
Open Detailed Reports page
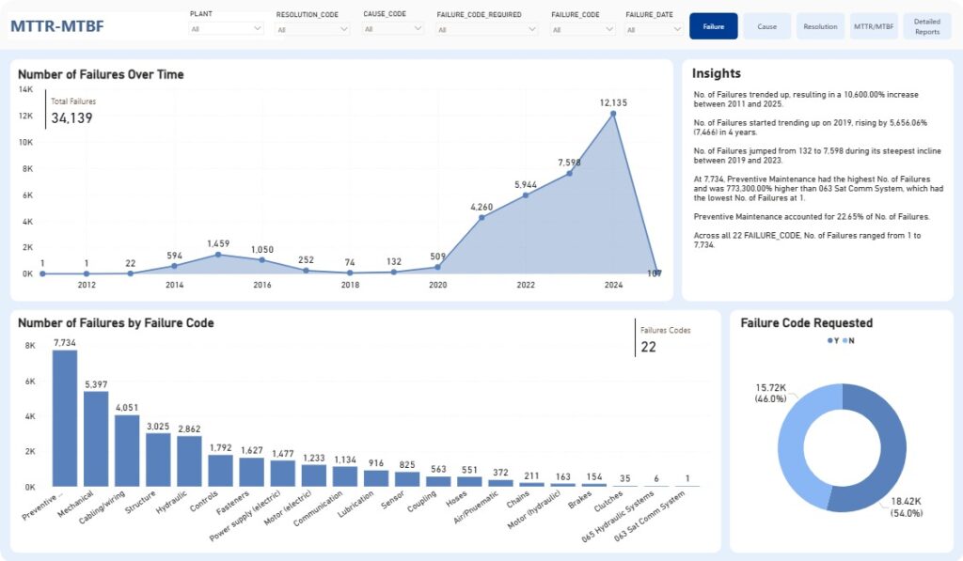[x=926, y=26]
